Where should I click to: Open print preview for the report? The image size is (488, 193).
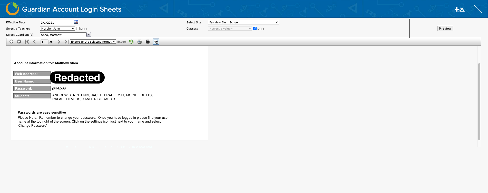pos(140,42)
